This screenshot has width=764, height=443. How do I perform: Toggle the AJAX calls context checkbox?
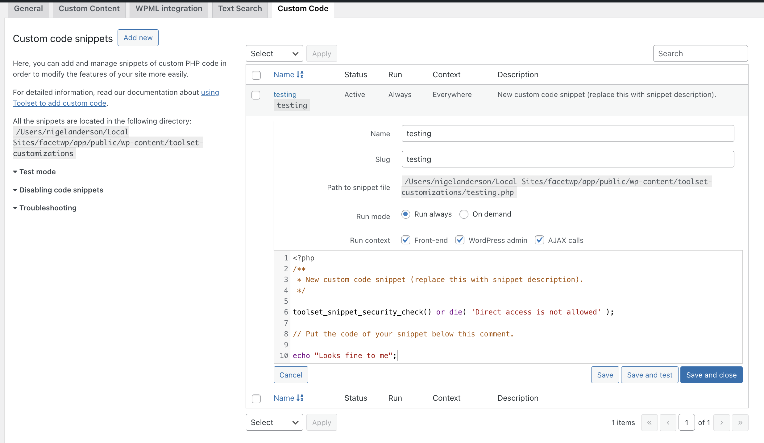point(539,240)
